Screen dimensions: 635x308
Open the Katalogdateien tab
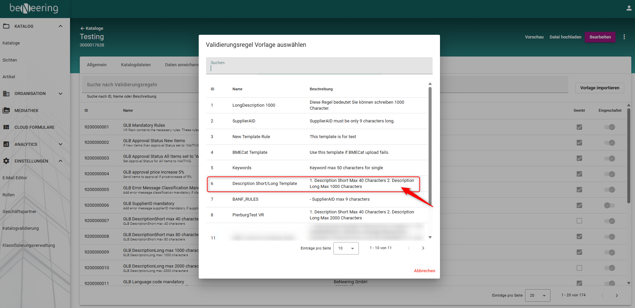pyautogui.click(x=136, y=65)
